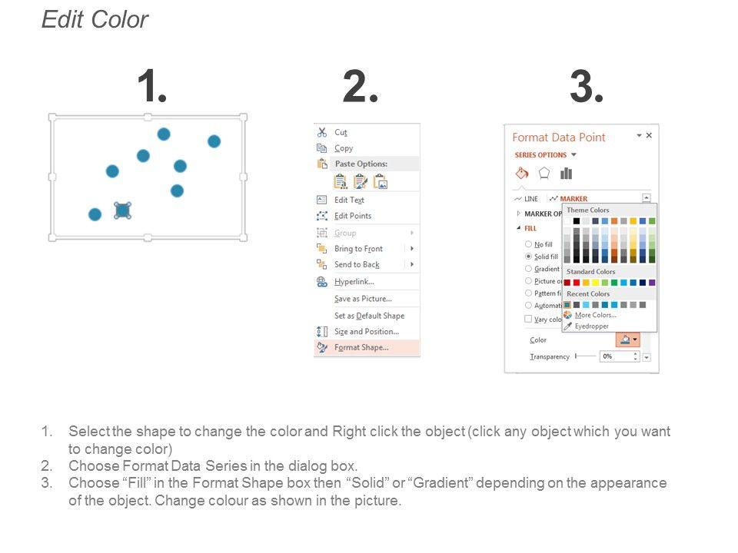
Task: Open the Series Options dropdown arrow
Action: [x=573, y=155]
